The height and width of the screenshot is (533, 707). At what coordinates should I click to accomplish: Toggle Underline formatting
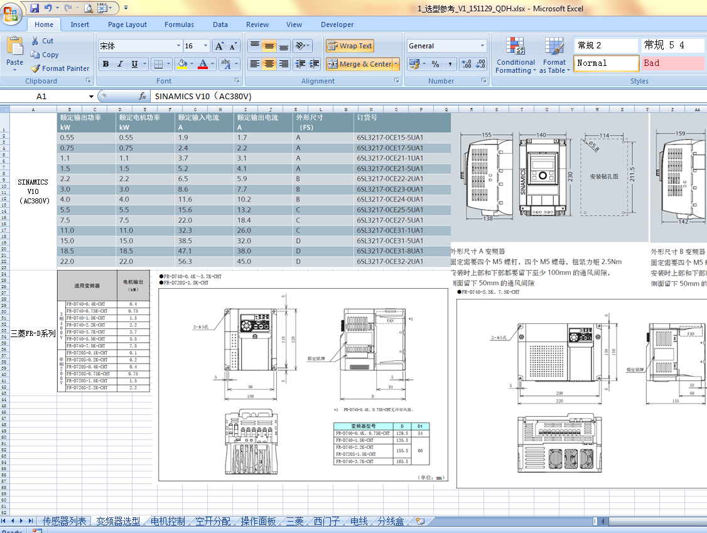[134, 64]
